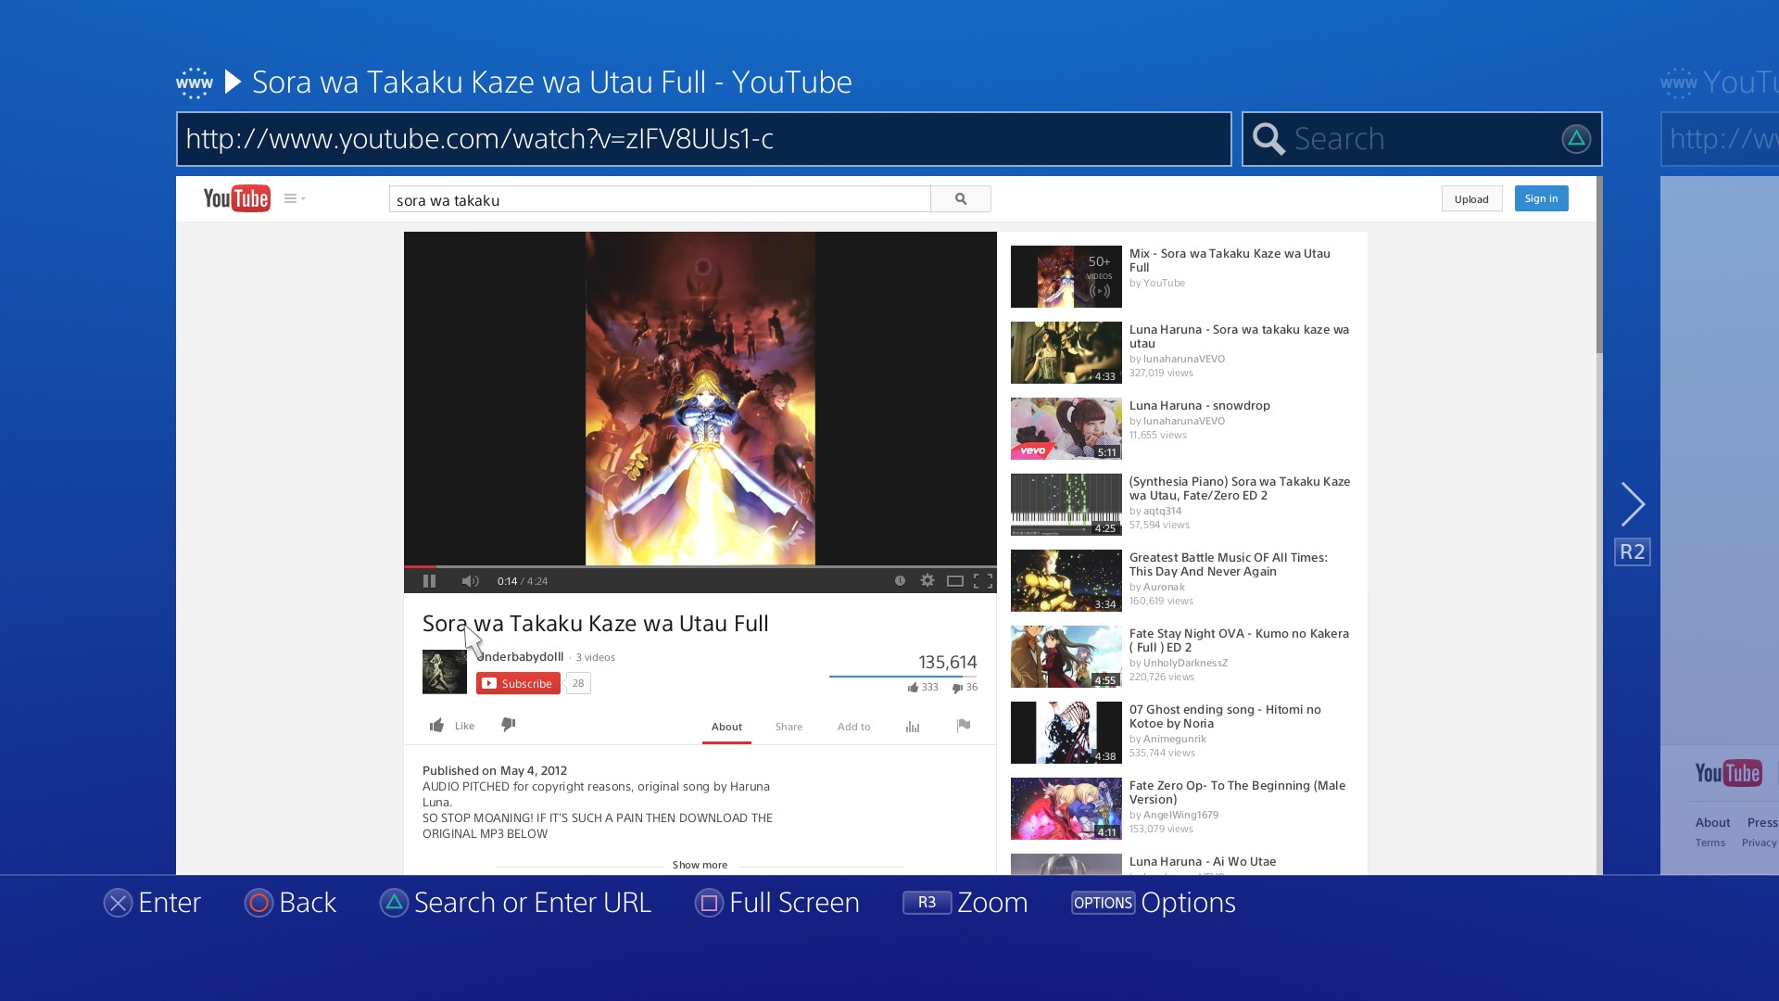Click the aqtq314 channel name
Screen dimensions: 1779x1001
click(x=1162, y=511)
